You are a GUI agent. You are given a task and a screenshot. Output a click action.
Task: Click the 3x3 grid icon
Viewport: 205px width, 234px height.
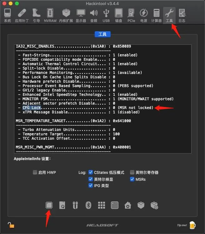pyautogui.click(x=102, y=205)
